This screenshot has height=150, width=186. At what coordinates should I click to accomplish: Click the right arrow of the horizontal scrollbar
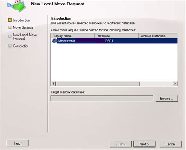point(175,84)
